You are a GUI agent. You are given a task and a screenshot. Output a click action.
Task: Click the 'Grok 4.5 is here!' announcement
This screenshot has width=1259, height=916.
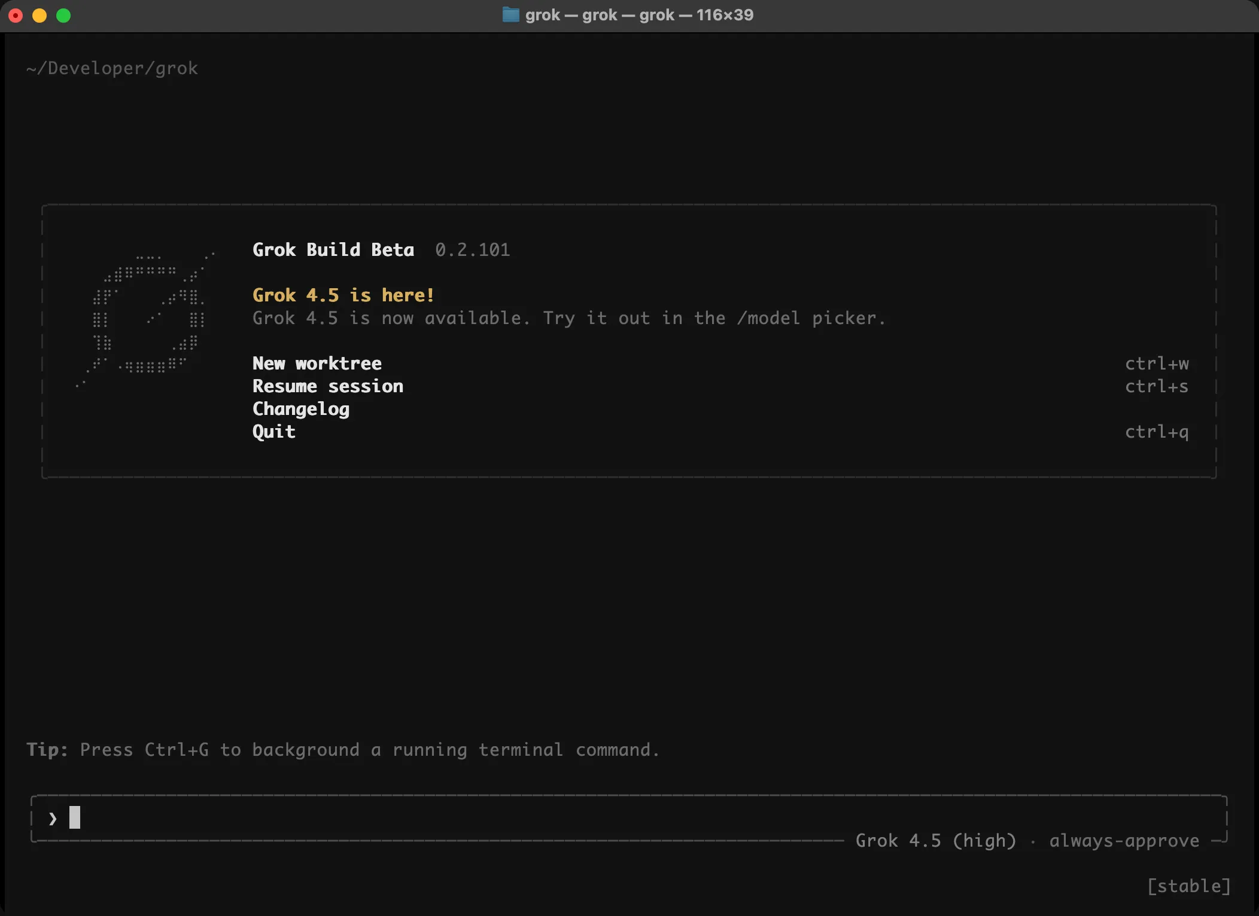(343, 295)
